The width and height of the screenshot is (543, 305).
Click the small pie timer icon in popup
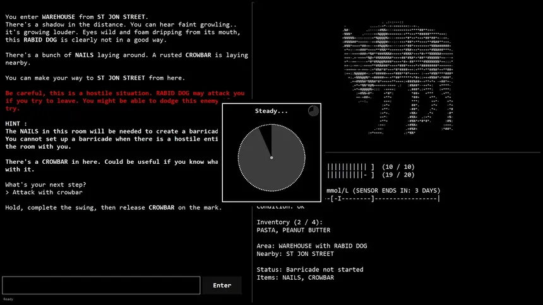[x=313, y=111]
